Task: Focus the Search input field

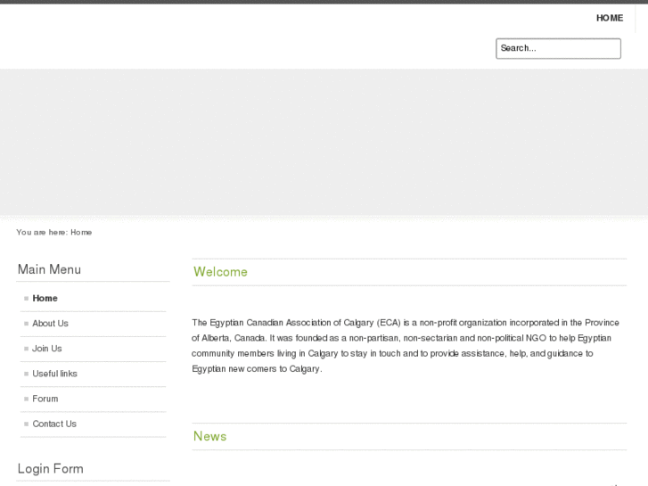Action: coord(558,48)
